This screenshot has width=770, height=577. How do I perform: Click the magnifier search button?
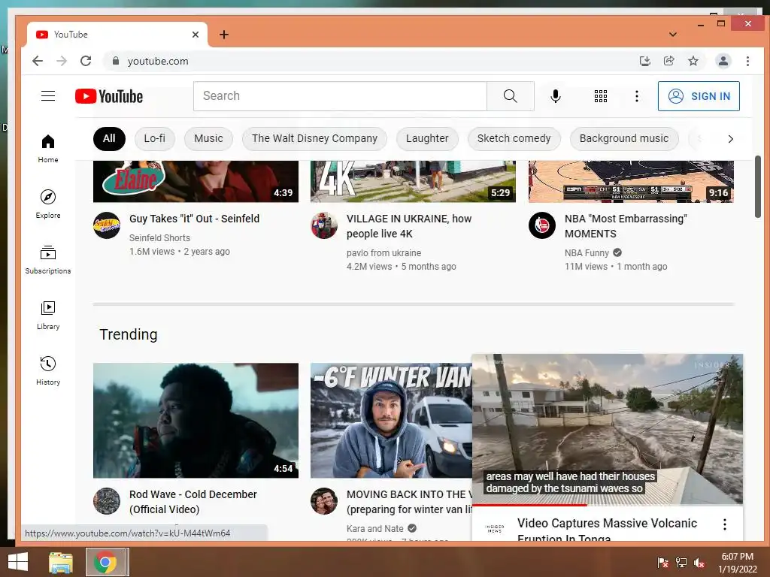[511, 96]
